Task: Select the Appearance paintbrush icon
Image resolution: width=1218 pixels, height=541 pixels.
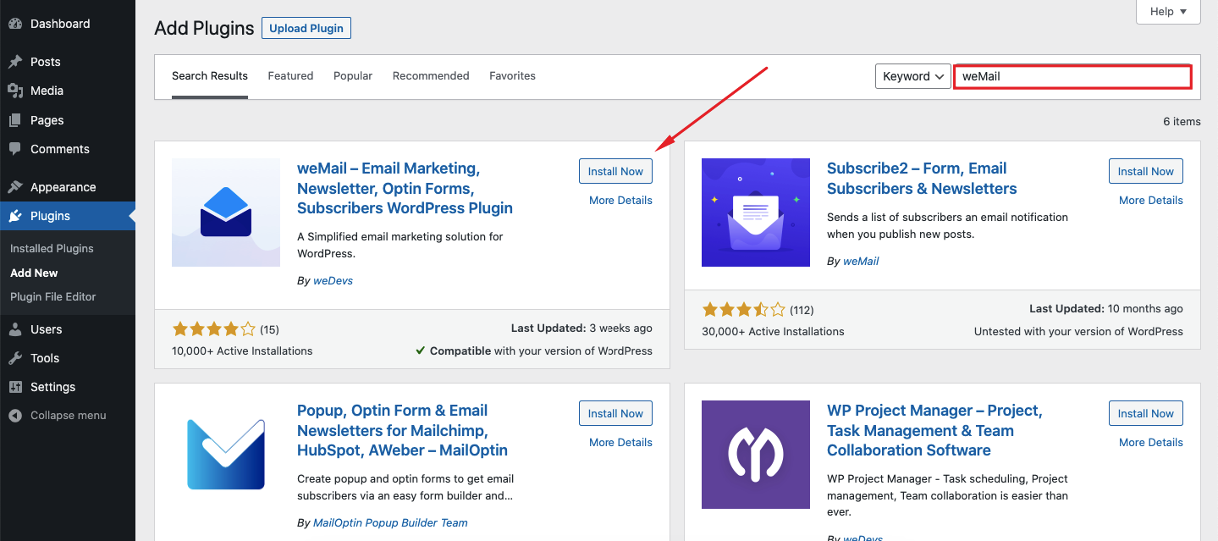Action: point(17,186)
